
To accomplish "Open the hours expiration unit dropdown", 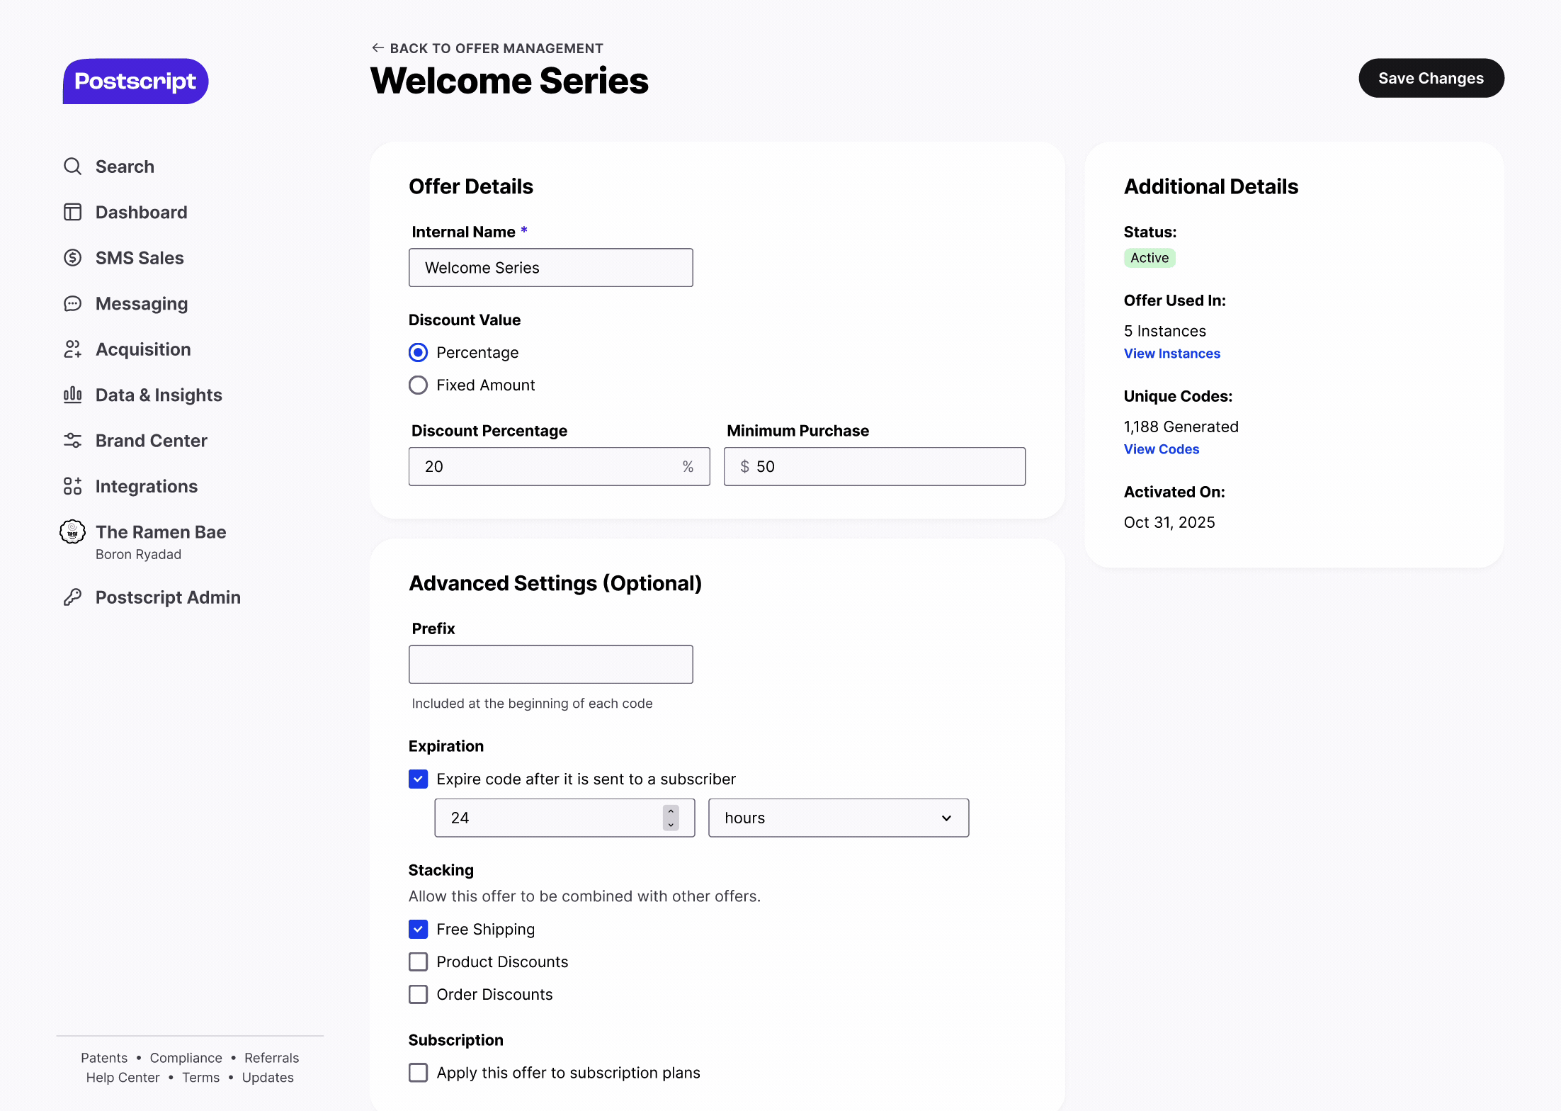I will coord(838,818).
